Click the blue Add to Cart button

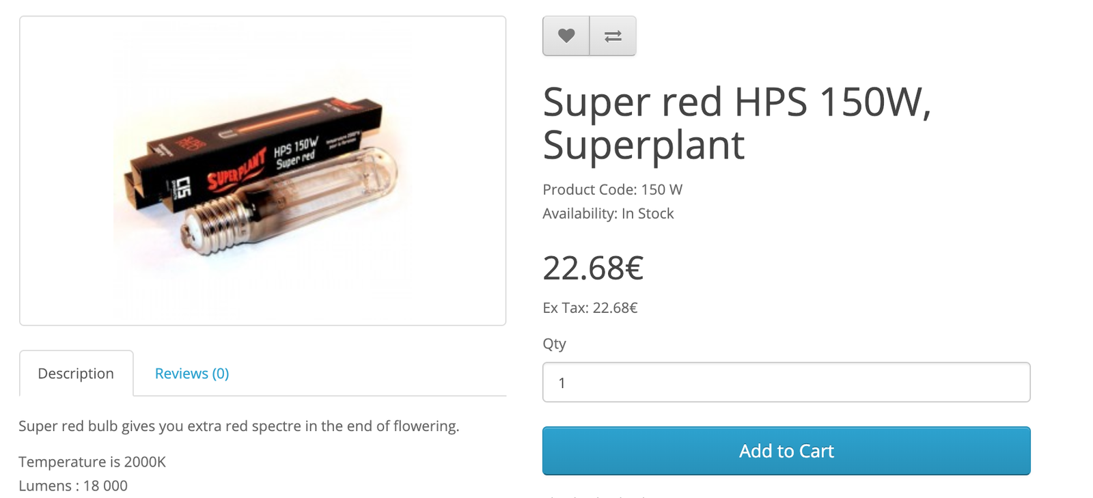point(786,451)
